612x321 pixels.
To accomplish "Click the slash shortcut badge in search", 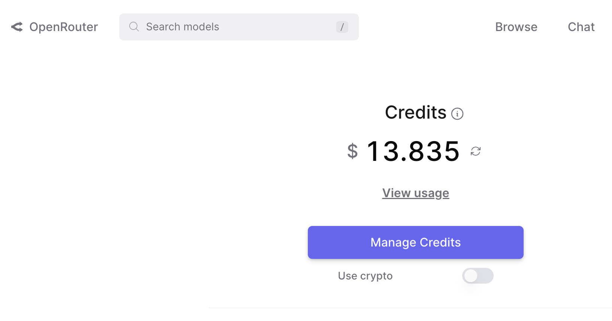I will (x=342, y=27).
